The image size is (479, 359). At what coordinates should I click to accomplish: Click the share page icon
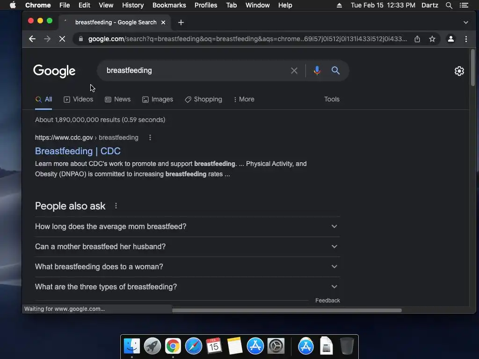point(417,39)
